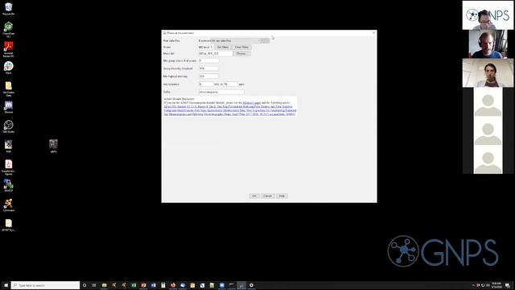Click the Help button in the dialog
515x290 pixels.
pyautogui.click(x=282, y=196)
